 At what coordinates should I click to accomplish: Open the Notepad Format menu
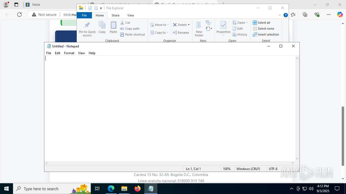pos(69,53)
